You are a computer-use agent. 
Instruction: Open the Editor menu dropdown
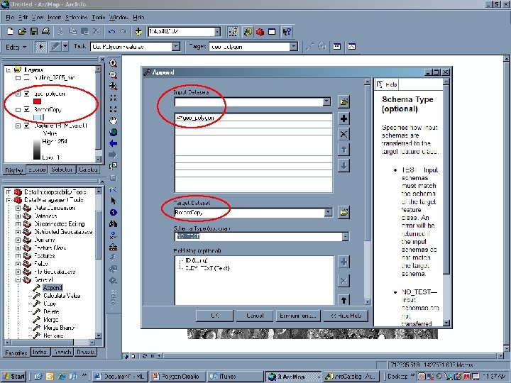pyautogui.click(x=16, y=47)
